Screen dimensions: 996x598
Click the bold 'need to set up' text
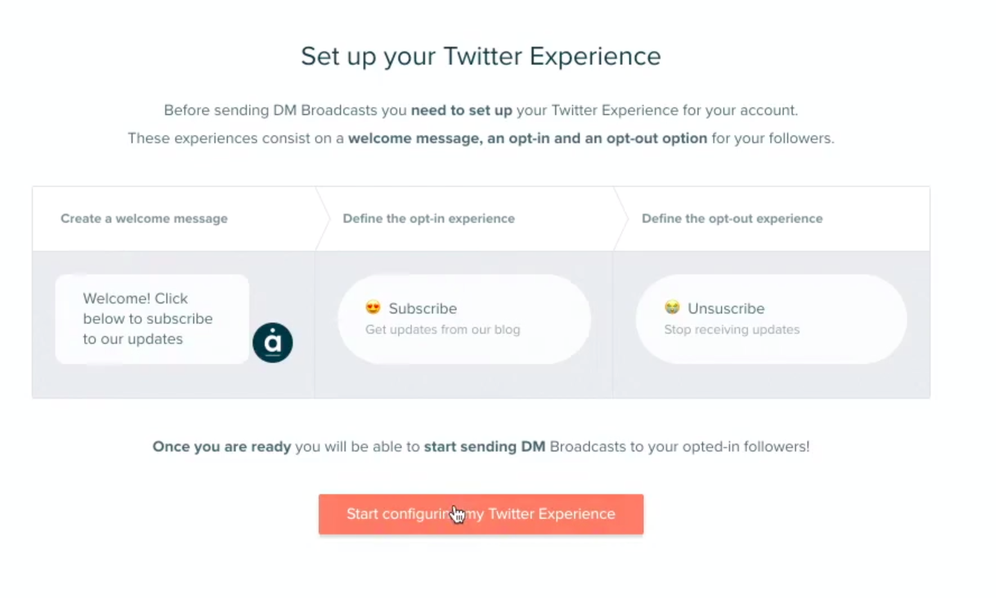pos(462,111)
